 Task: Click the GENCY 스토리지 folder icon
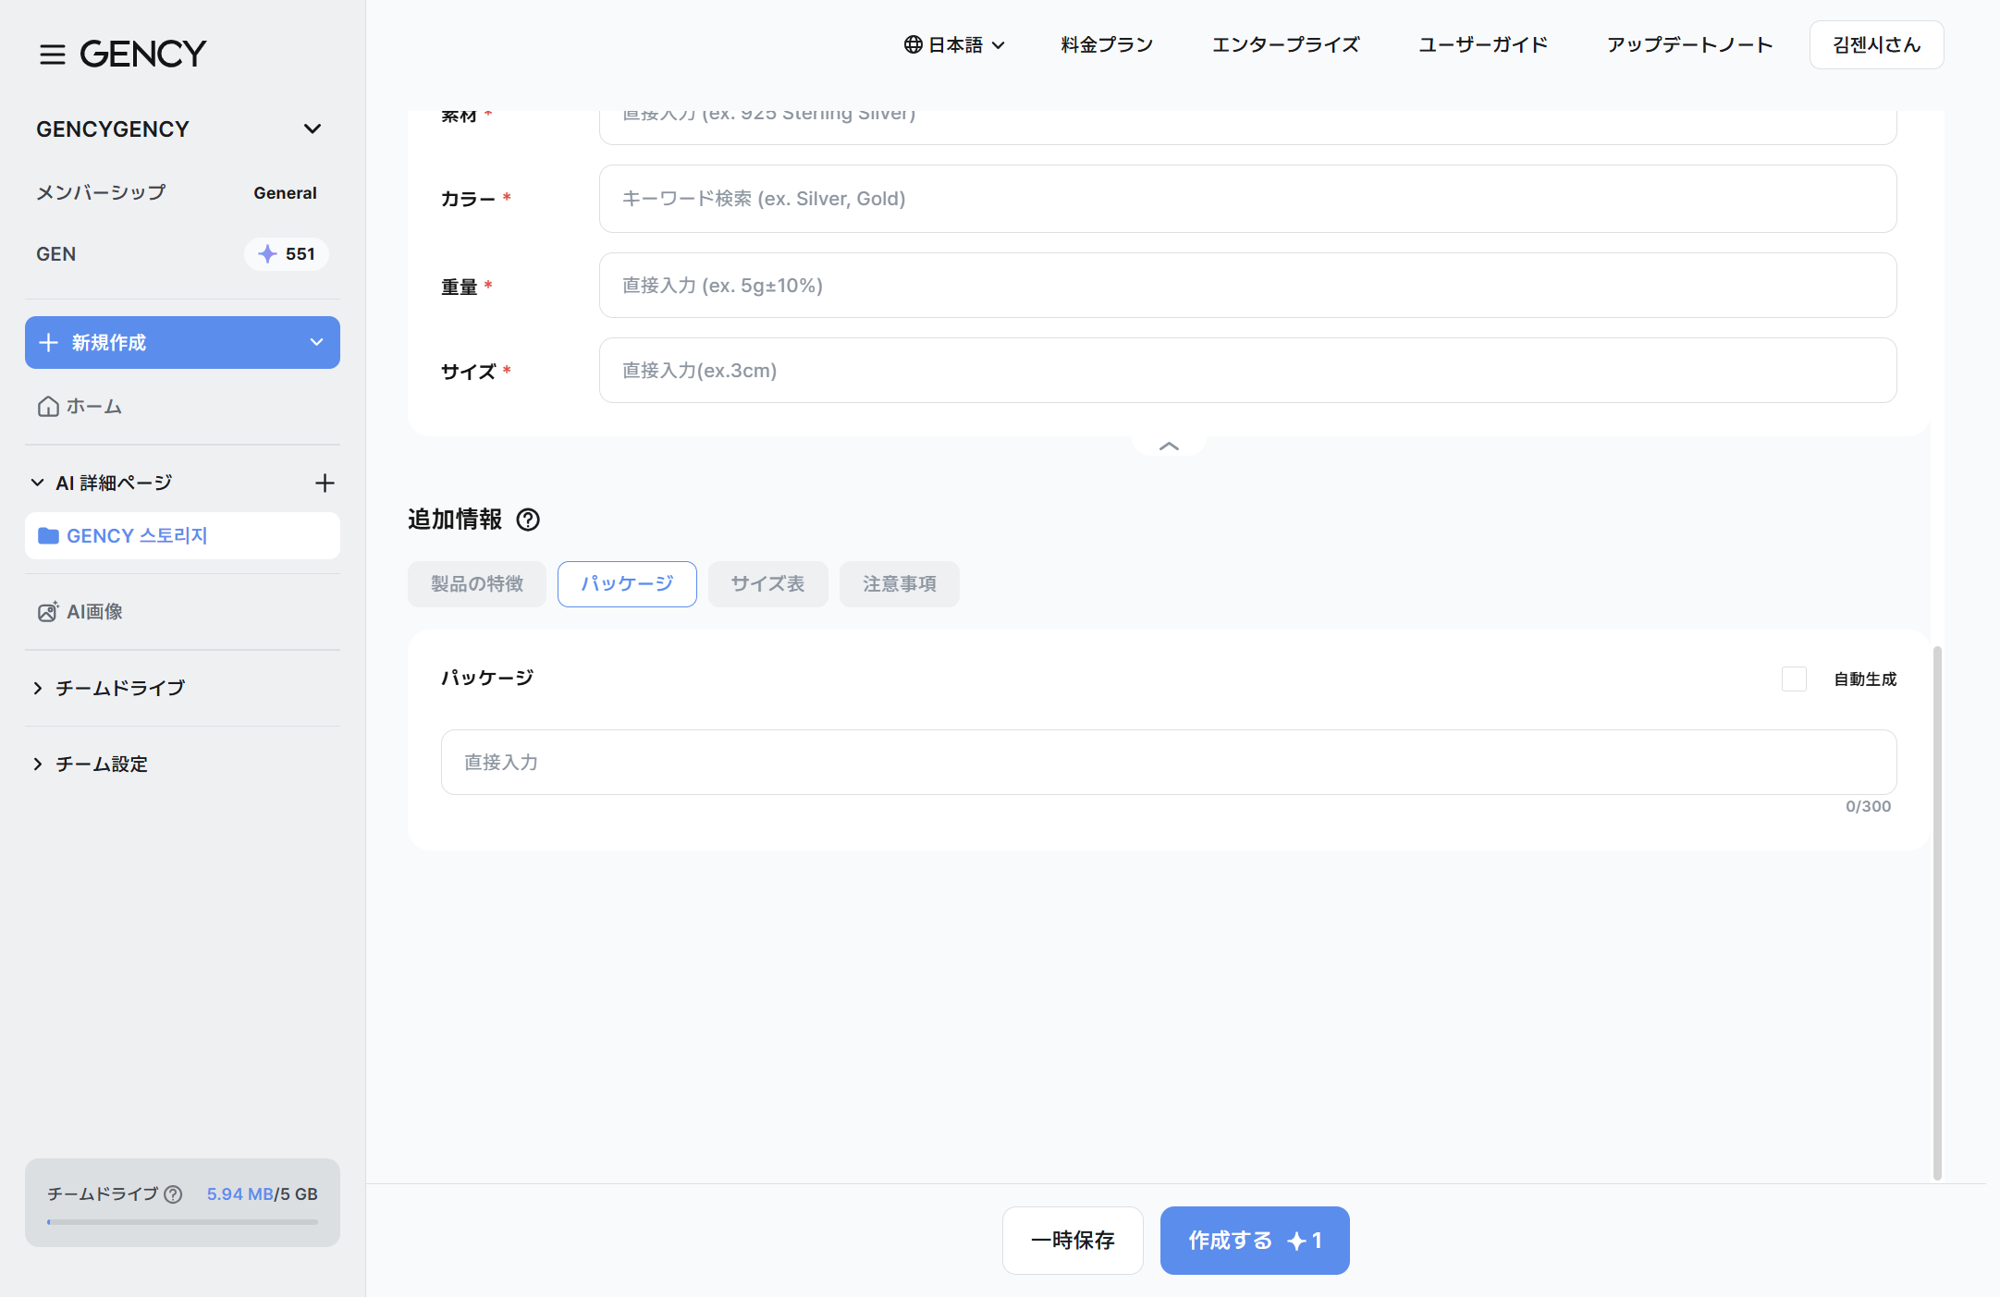[x=48, y=536]
